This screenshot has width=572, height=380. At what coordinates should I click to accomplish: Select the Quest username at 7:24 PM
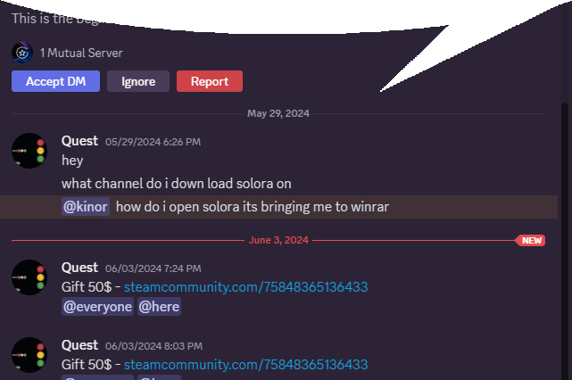(x=79, y=268)
